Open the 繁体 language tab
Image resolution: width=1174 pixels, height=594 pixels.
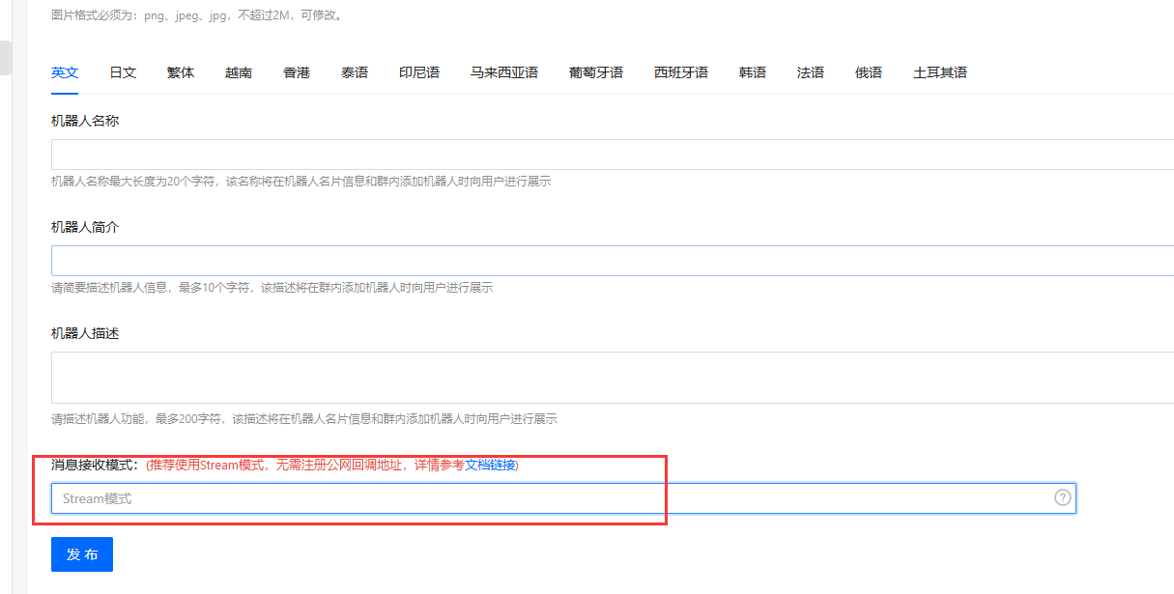(x=181, y=72)
